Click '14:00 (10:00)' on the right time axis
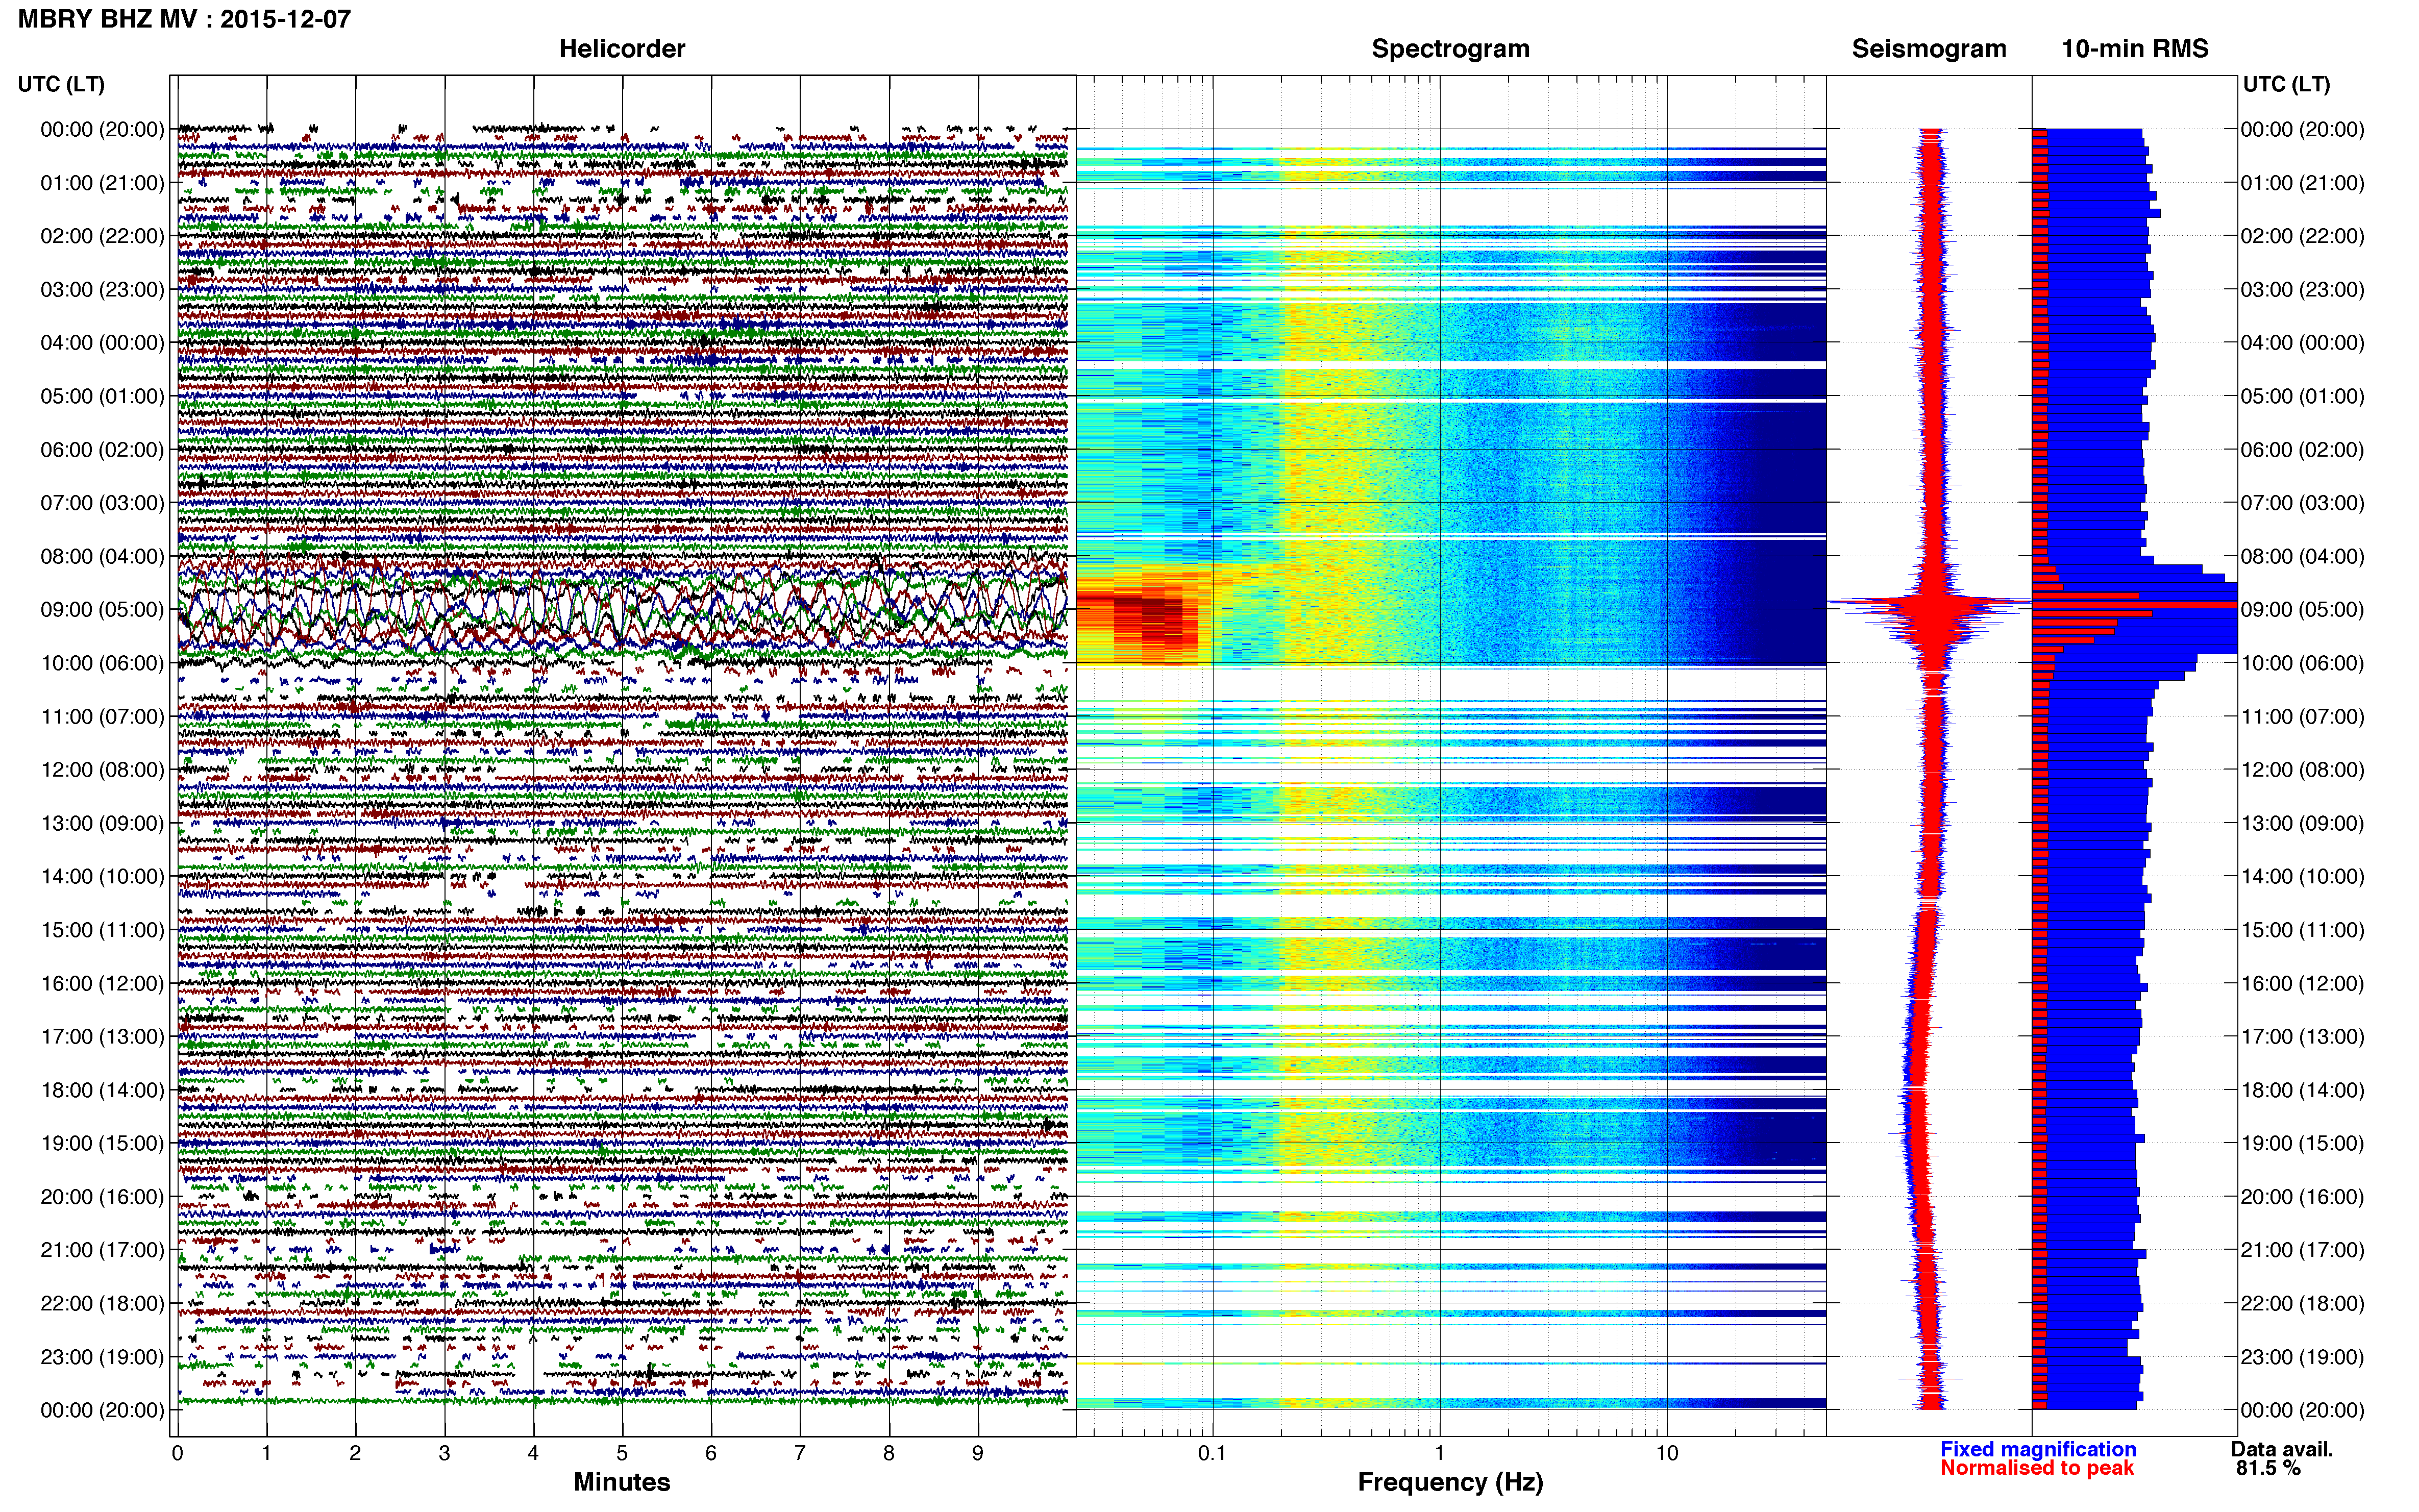Screen dimensions: 2419x1512 click(x=2303, y=877)
